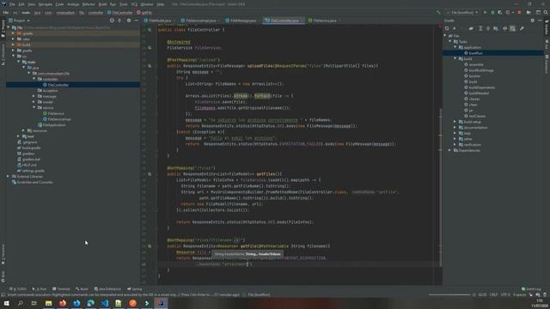
Task: Open the TODO tool window
Action: pyautogui.click(x=18, y=289)
